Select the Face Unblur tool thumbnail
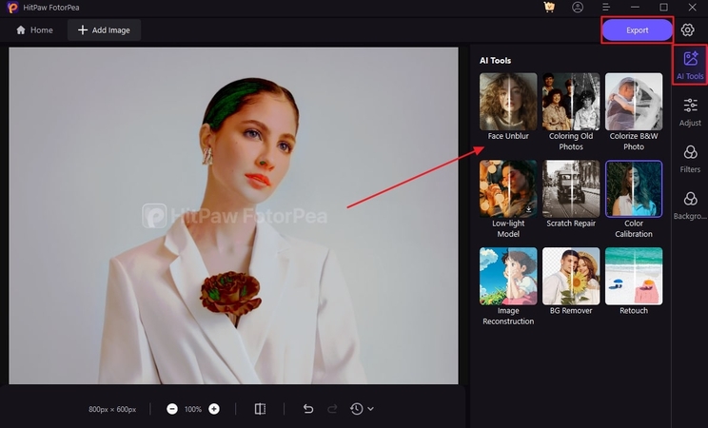Screen dimensions: 708x428 click(x=508, y=102)
